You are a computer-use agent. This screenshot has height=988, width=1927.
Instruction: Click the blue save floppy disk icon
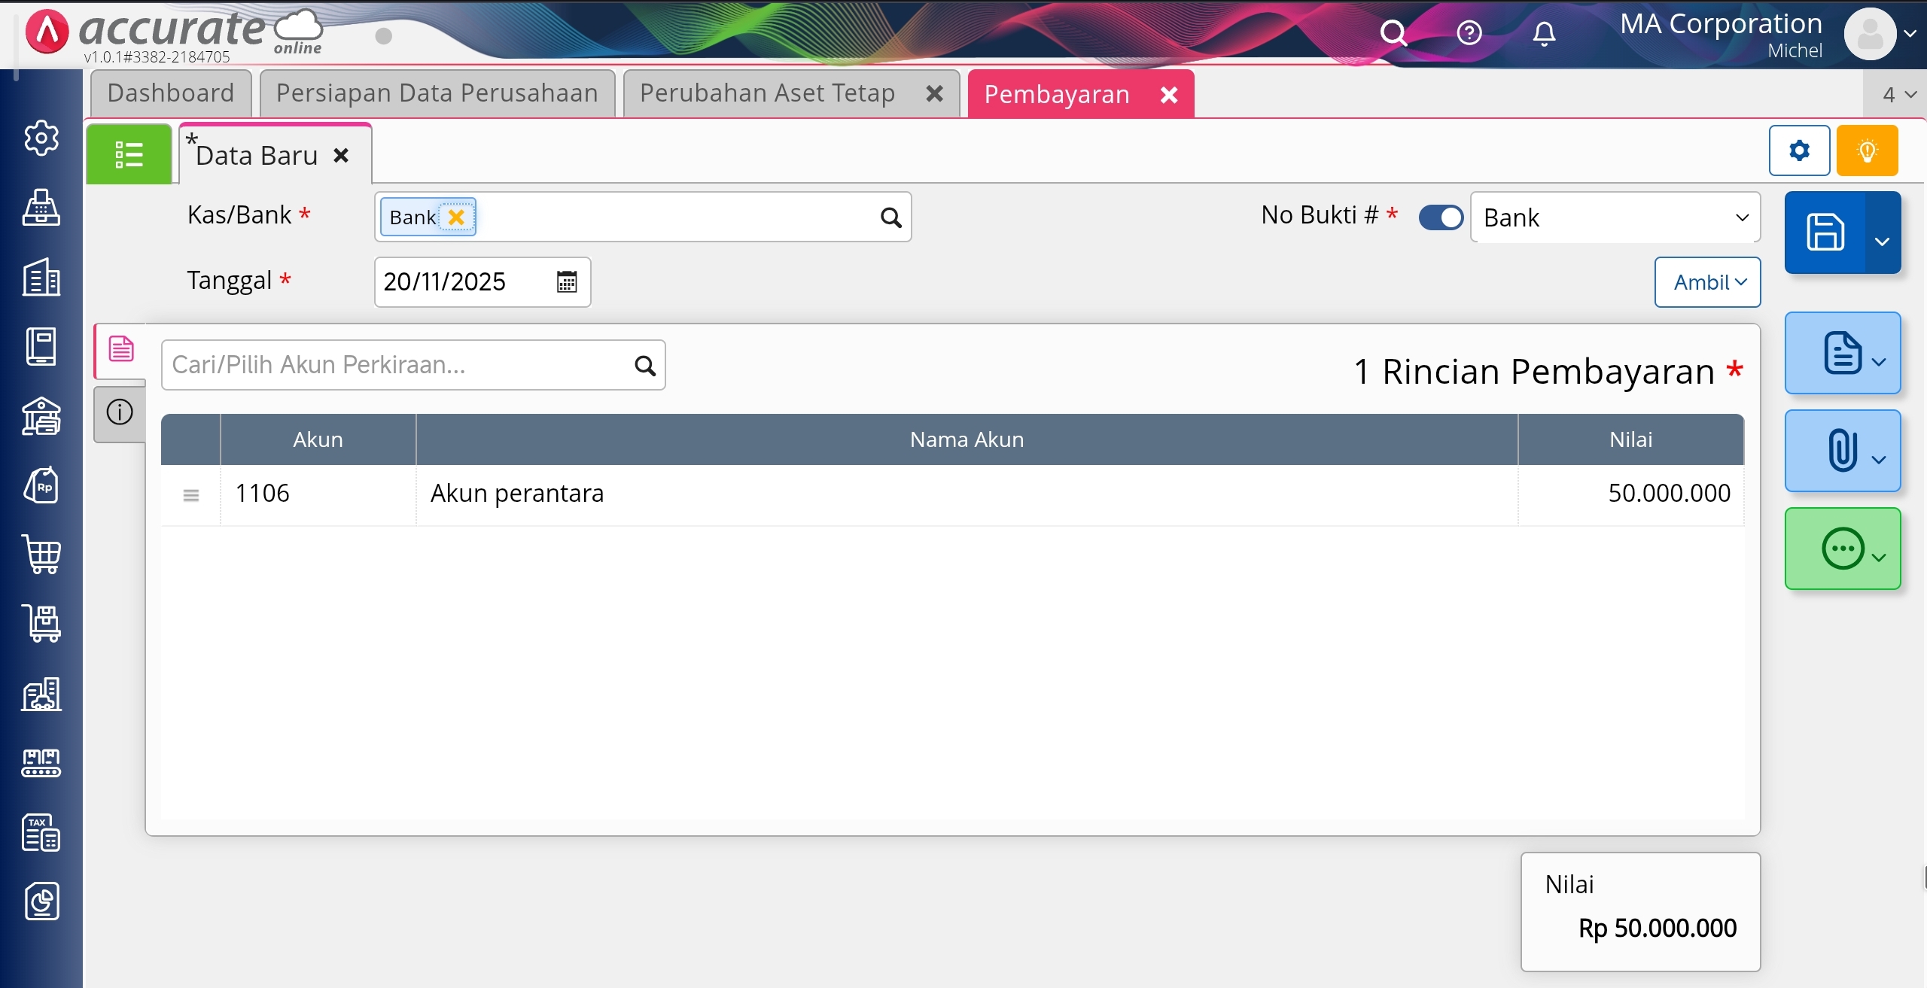click(1825, 232)
